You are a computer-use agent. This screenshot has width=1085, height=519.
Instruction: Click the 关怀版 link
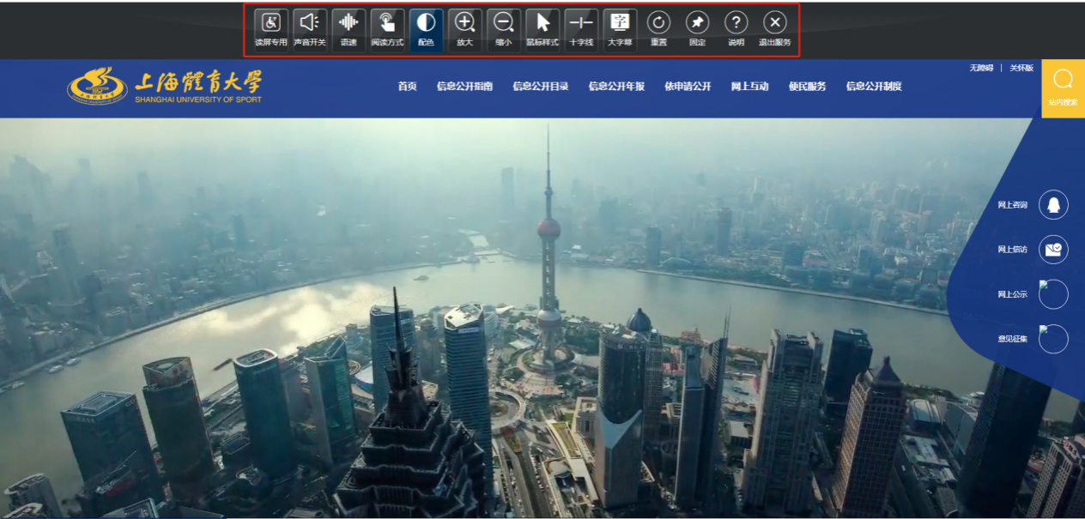tap(1021, 69)
